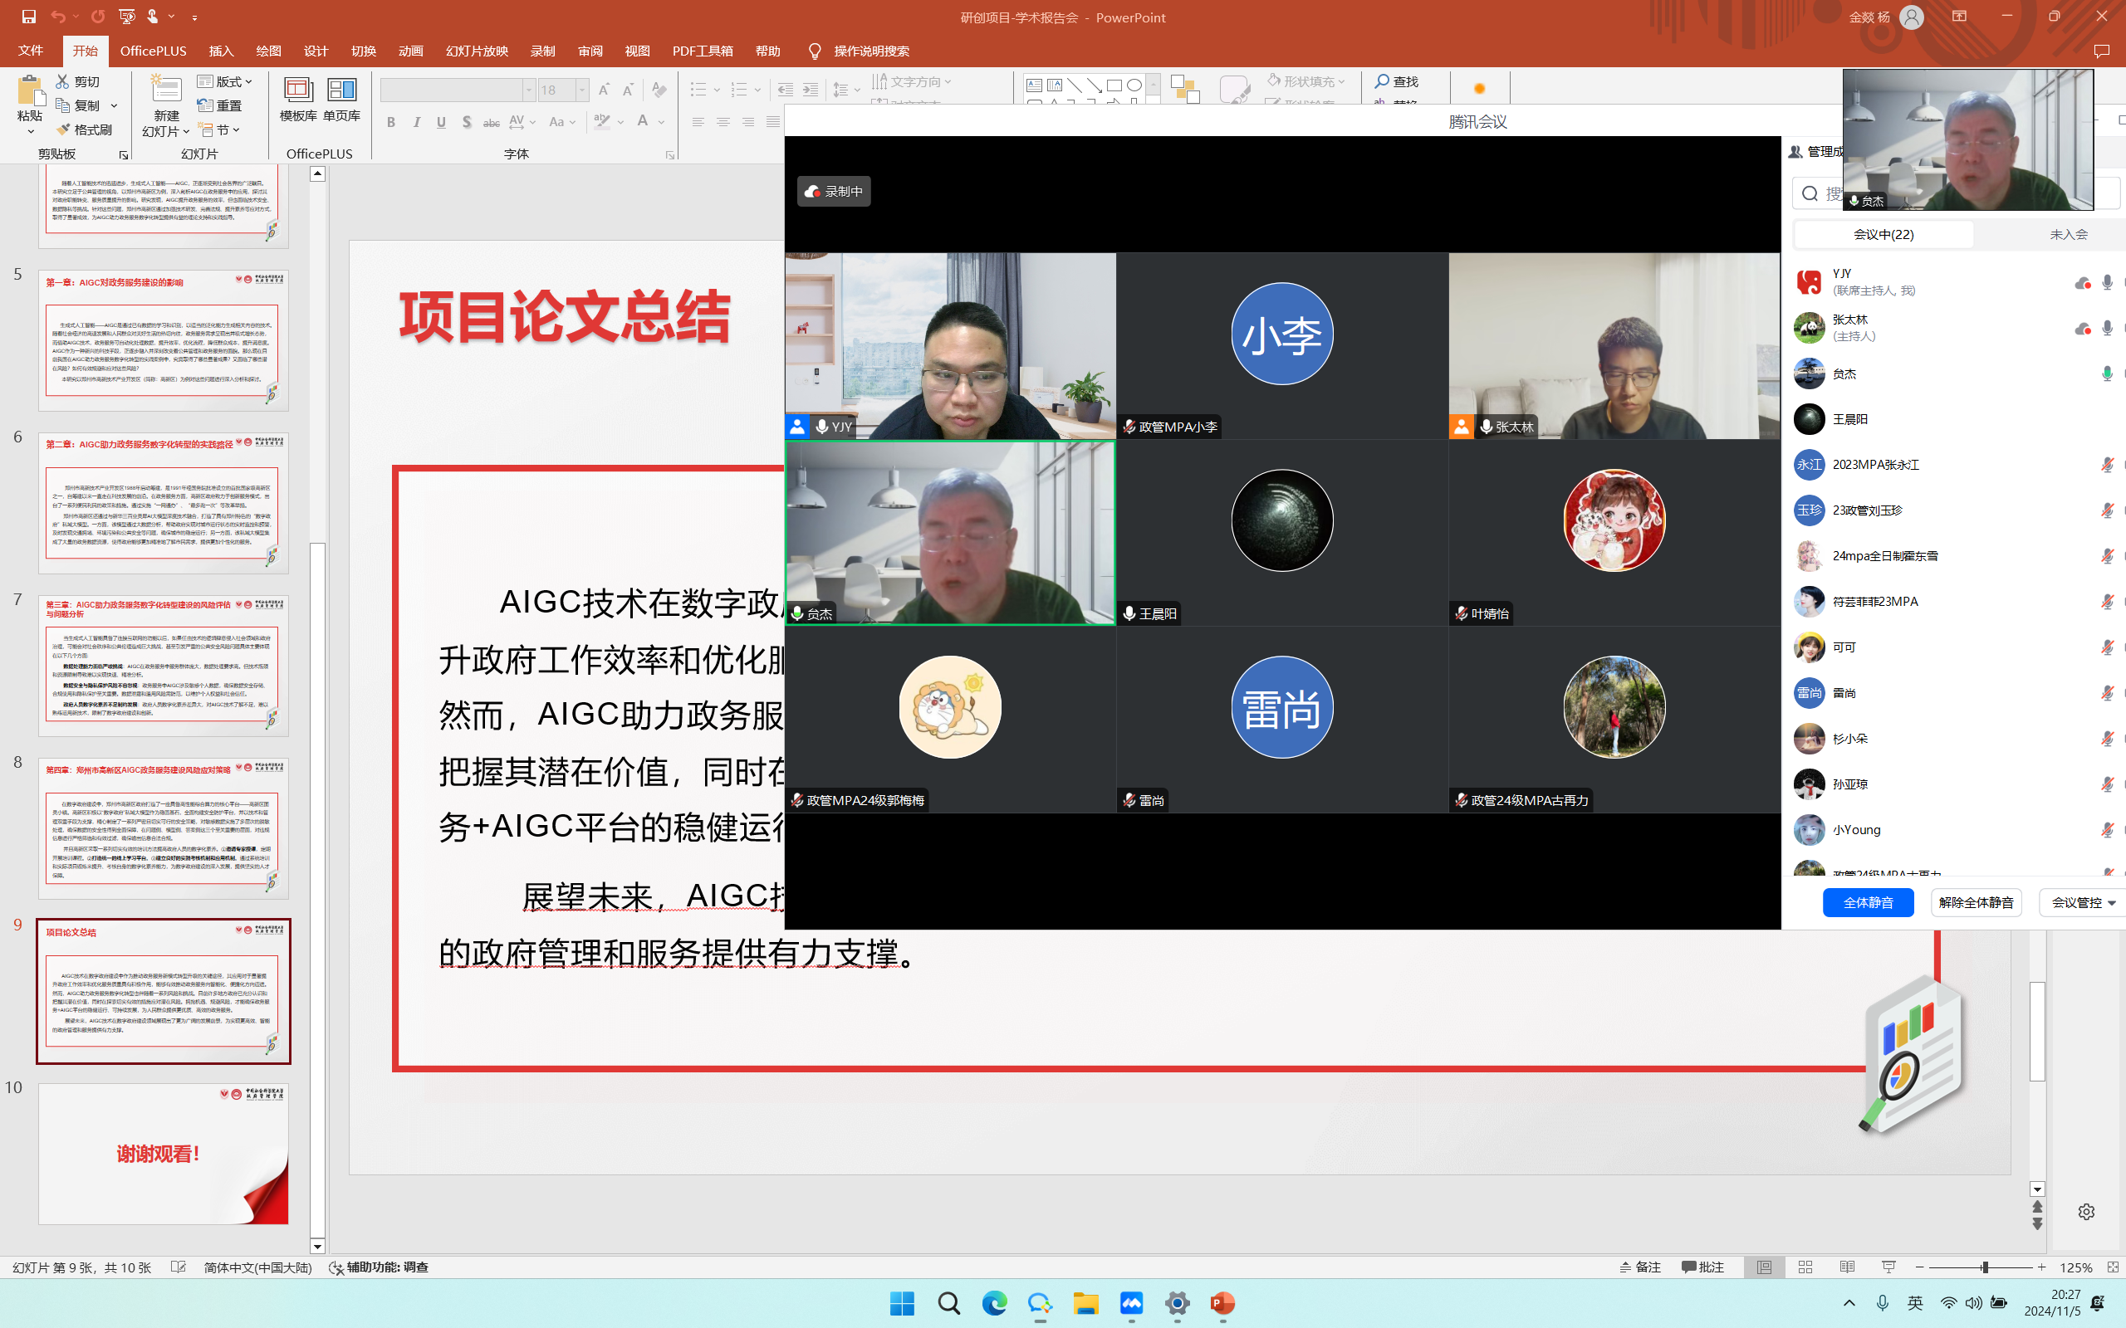The image size is (2126, 1328).
Task: Toggle Bold formatting
Action: tap(391, 122)
